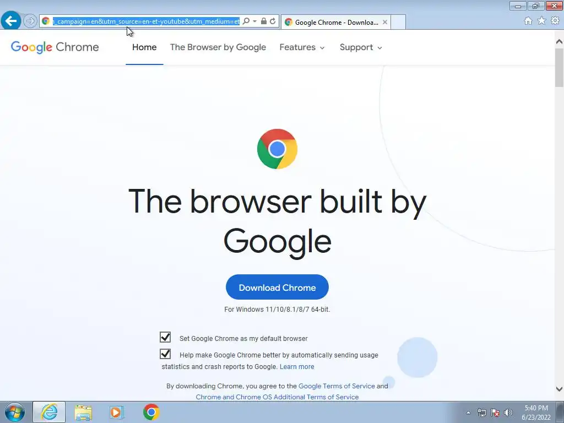Uncheck Set Google Chrome as default browser
This screenshot has height=423, width=564.
165,338
